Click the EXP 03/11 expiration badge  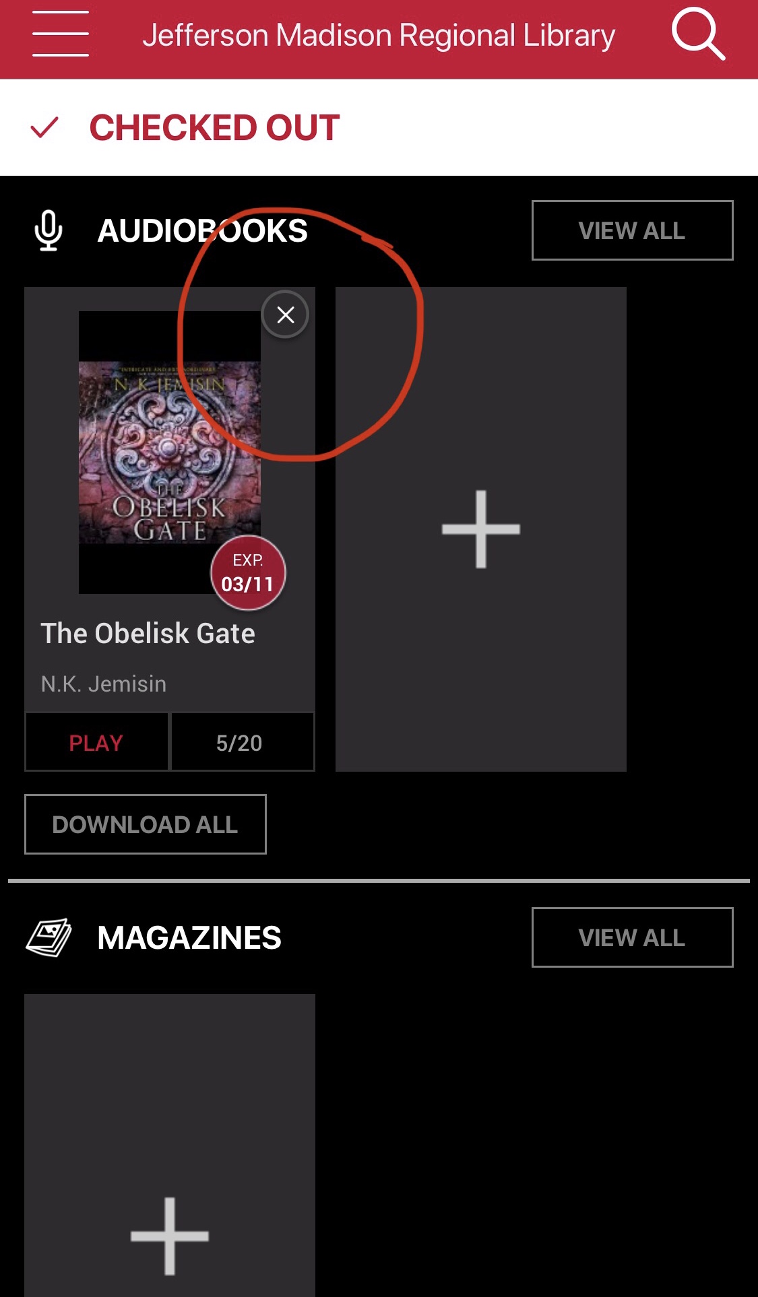pyautogui.click(x=248, y=573)
